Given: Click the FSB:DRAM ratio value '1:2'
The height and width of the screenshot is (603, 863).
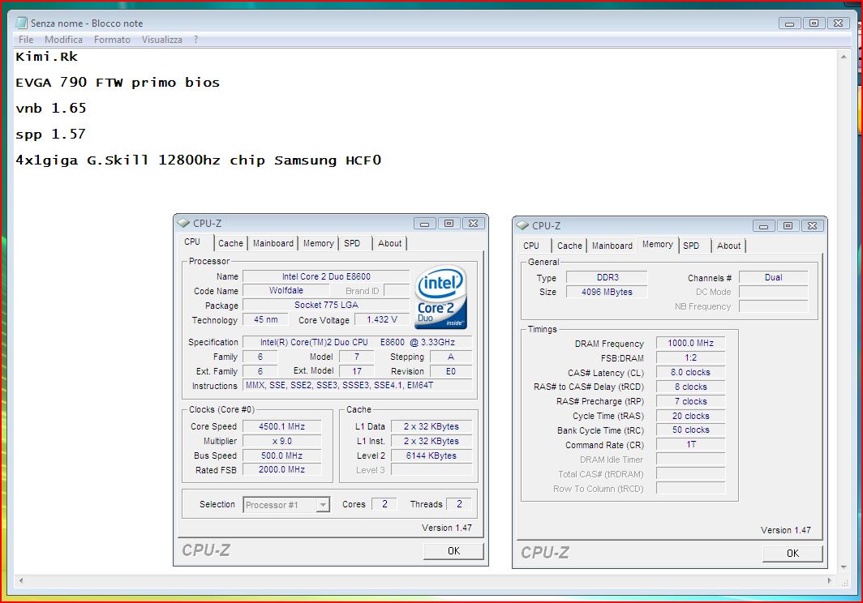Looking at the screenshot, I should pos(691,357).
